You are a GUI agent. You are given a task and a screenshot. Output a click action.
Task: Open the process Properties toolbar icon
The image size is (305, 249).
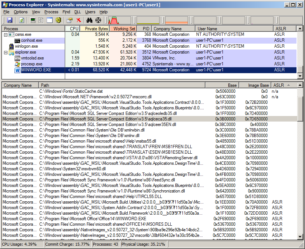point(70,20)
